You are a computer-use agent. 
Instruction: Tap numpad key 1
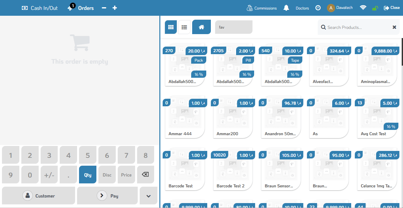click(10, 155)
